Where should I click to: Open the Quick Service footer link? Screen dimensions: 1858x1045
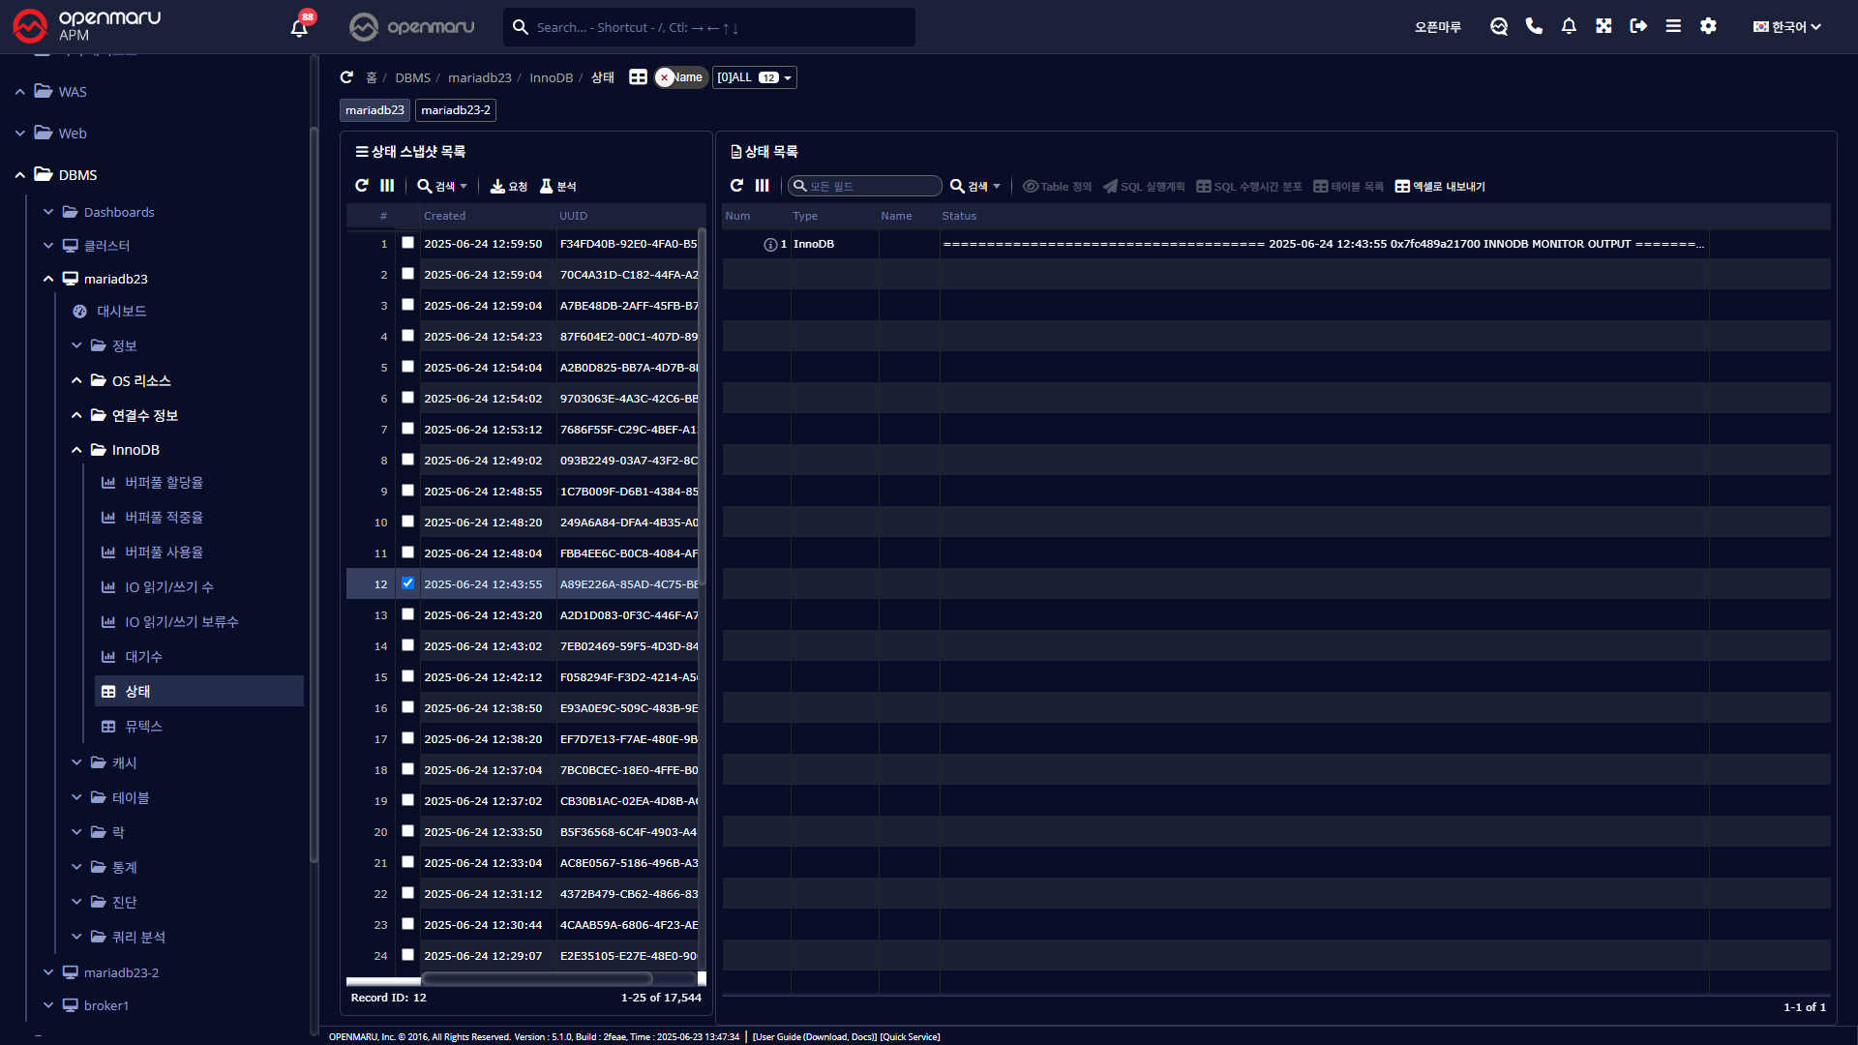pos(910,1037)
